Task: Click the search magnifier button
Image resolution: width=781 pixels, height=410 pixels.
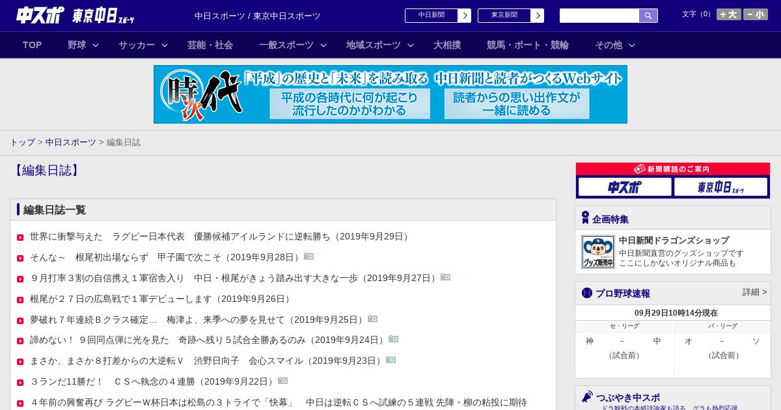Action: [x=648, y=16]
